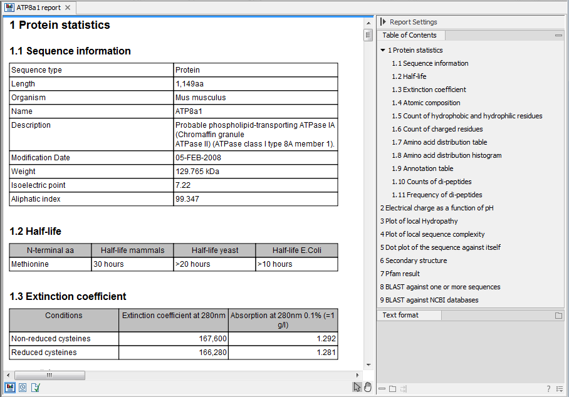The height and width of the screenshot is (397, 569).
Task: Expand the Text format group
Action: coord(558,316)
